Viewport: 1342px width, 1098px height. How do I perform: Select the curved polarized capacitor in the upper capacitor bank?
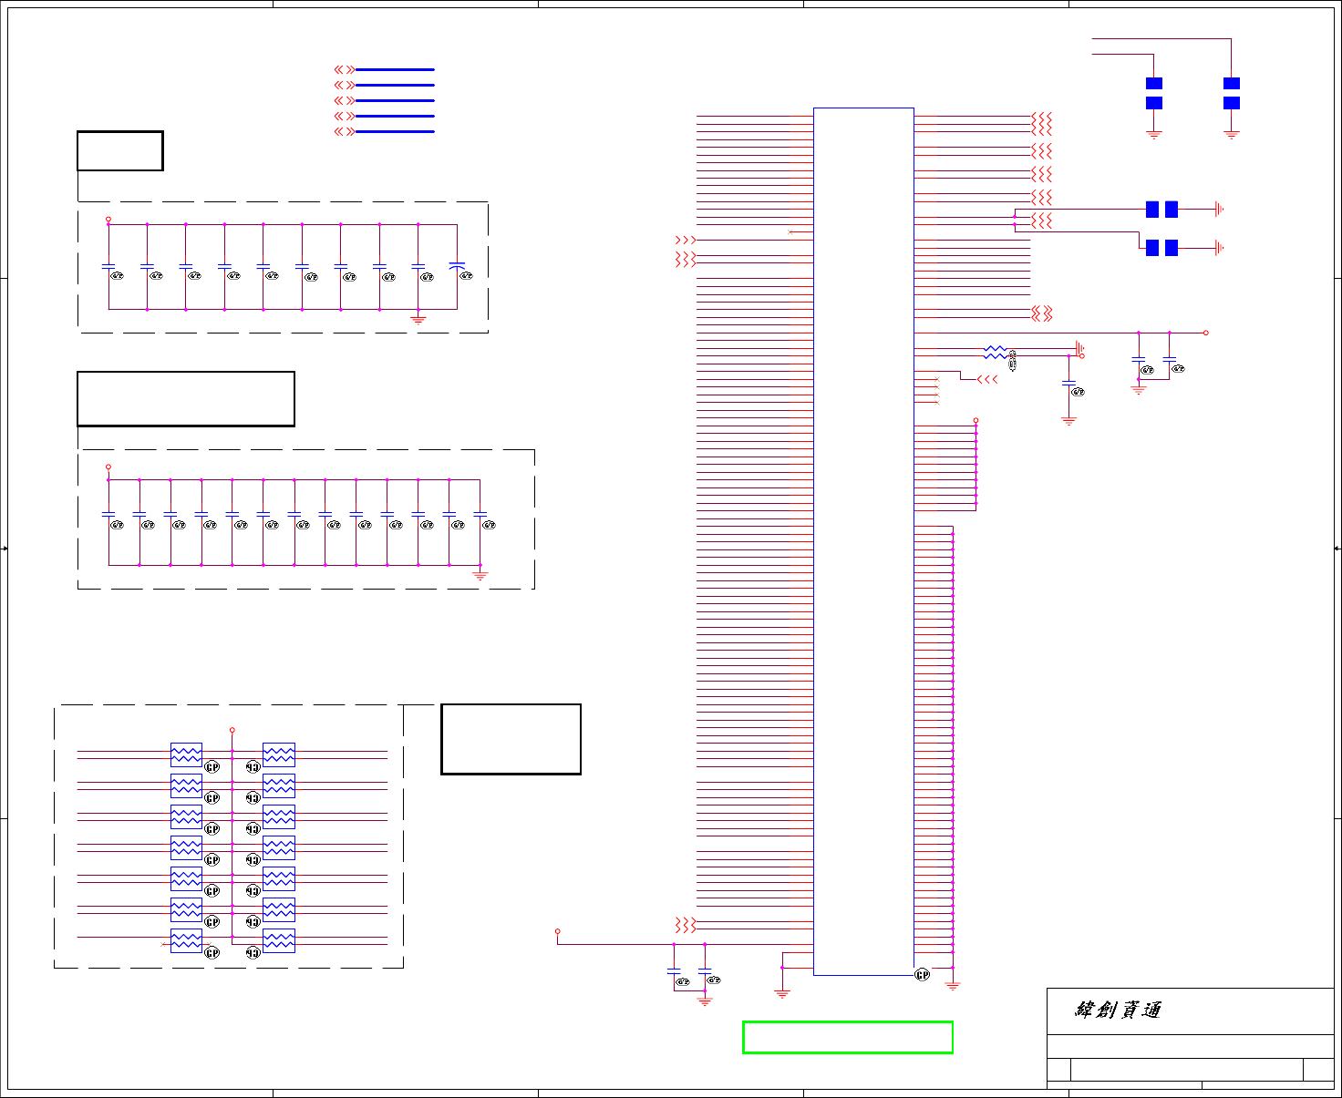coord(457,266)
